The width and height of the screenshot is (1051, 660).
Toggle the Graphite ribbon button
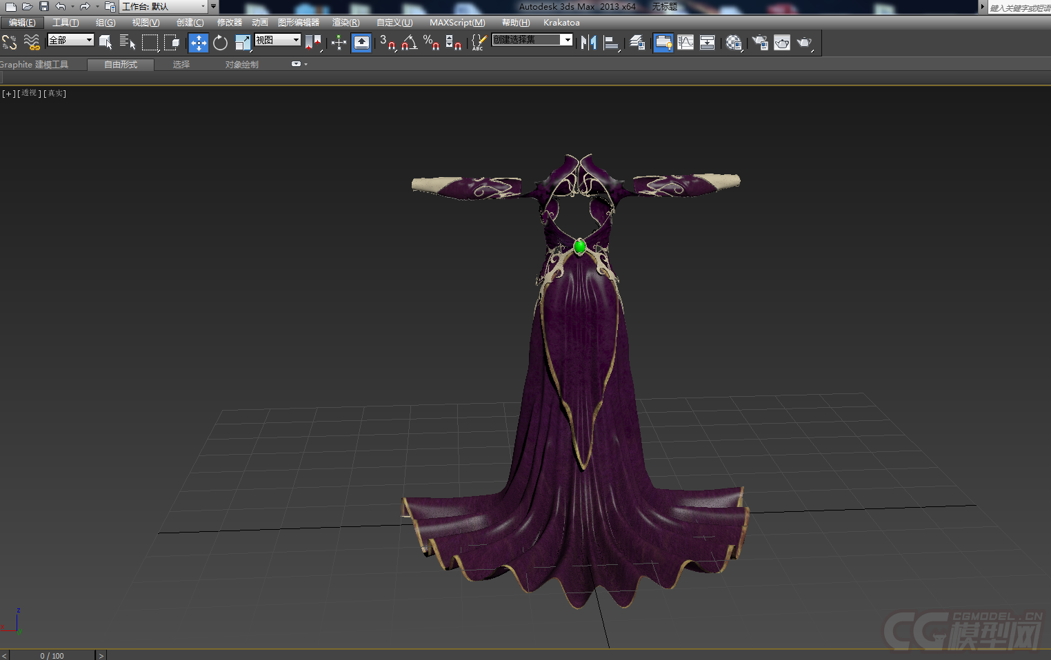point(663,43)
